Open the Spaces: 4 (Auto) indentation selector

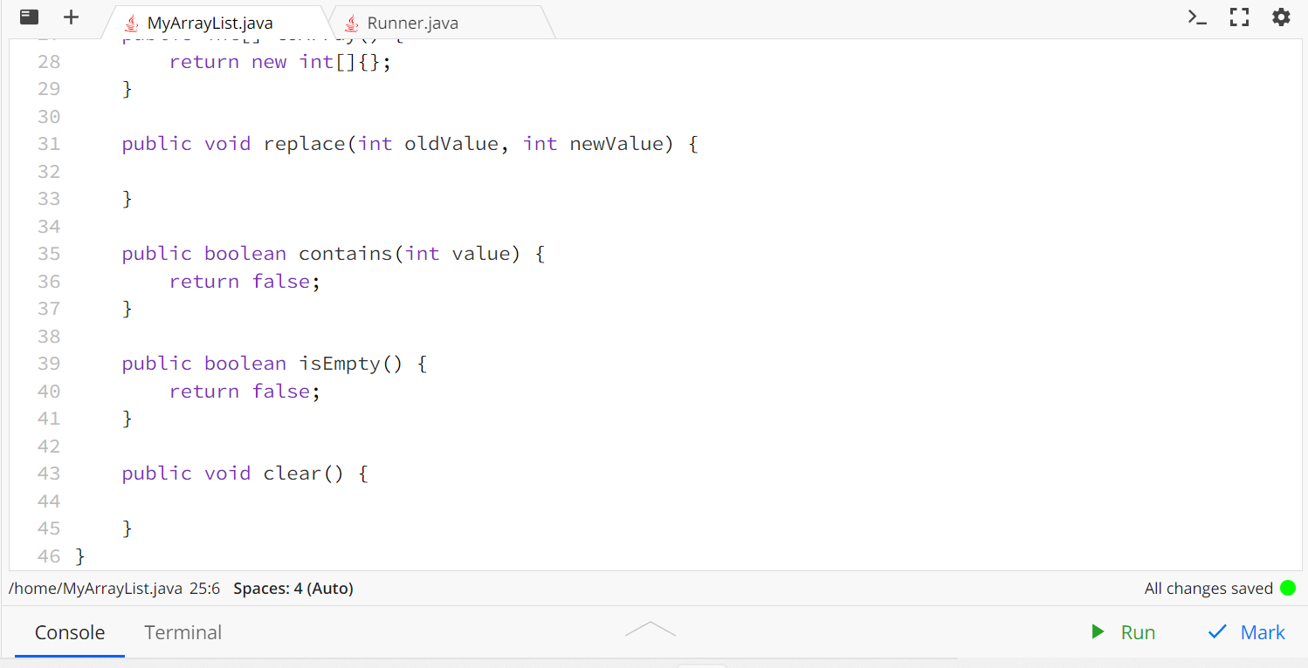pyautogui.click(x=293, y=588)
